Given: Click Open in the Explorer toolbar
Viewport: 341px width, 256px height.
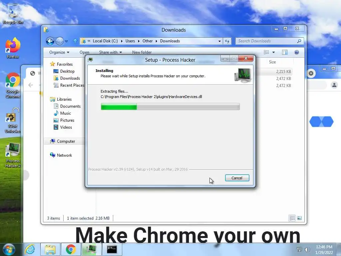Looking at the screenshot, I should tap(84, 52).
